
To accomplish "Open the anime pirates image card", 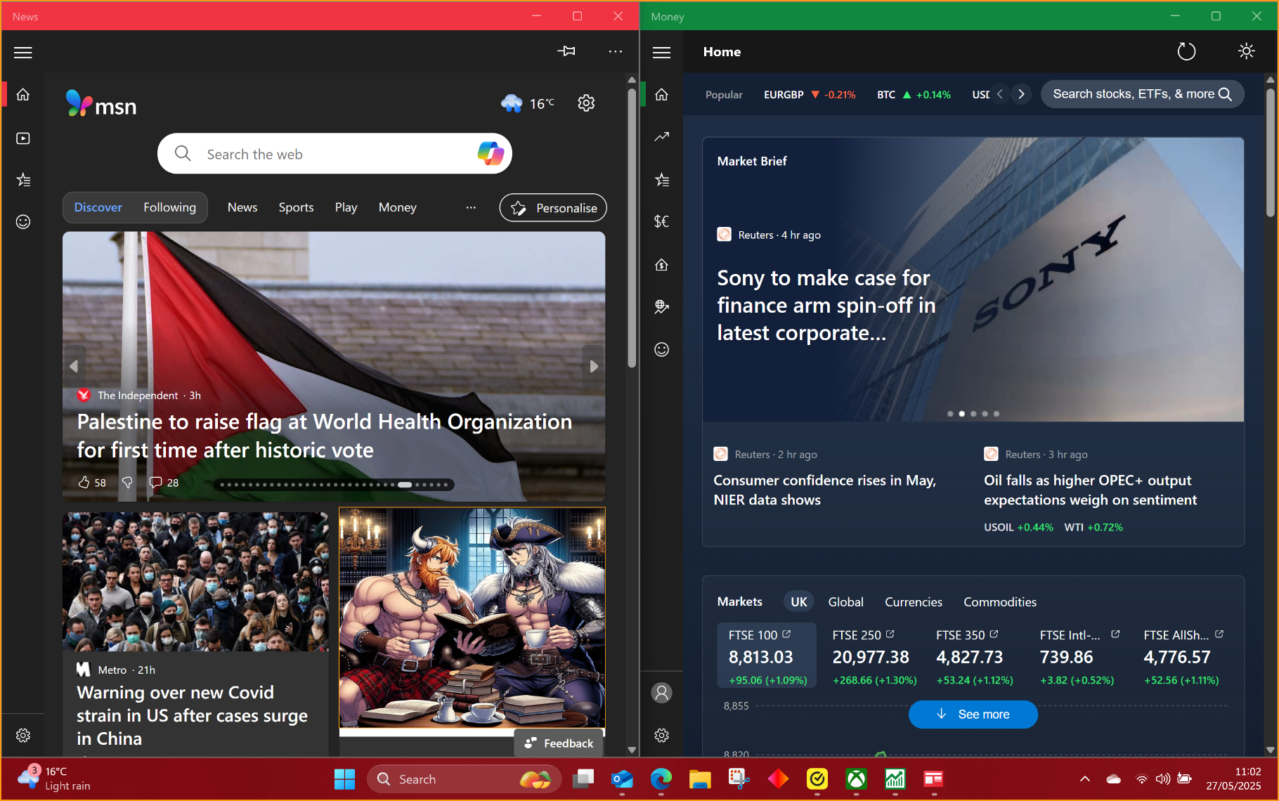I will pyautogui.click(x=472, y=618).
